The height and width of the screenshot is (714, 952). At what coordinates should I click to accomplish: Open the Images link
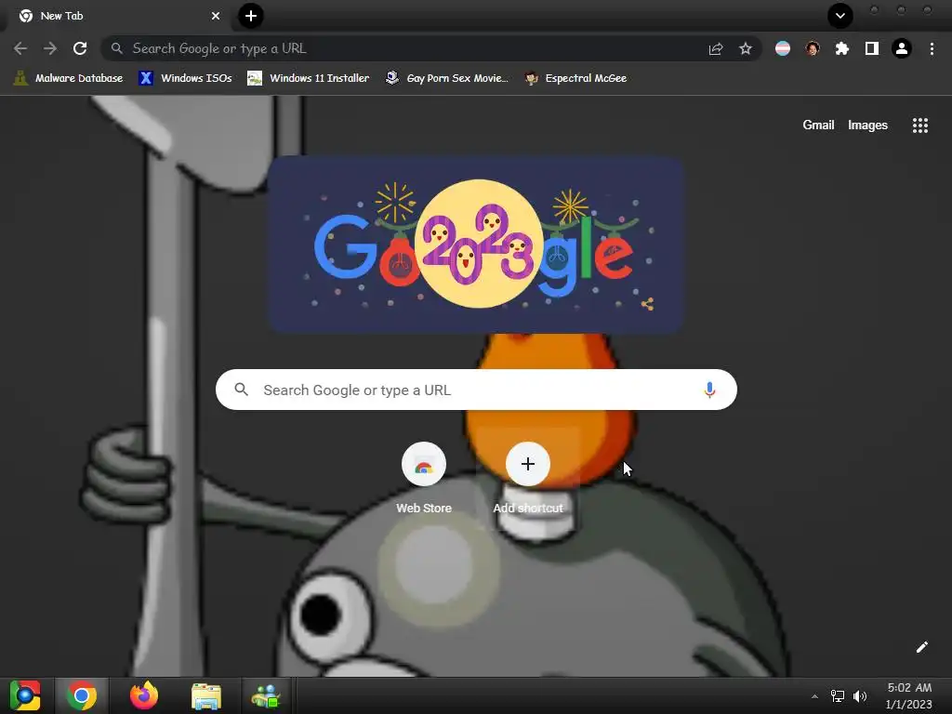click(x=867, y=126)
